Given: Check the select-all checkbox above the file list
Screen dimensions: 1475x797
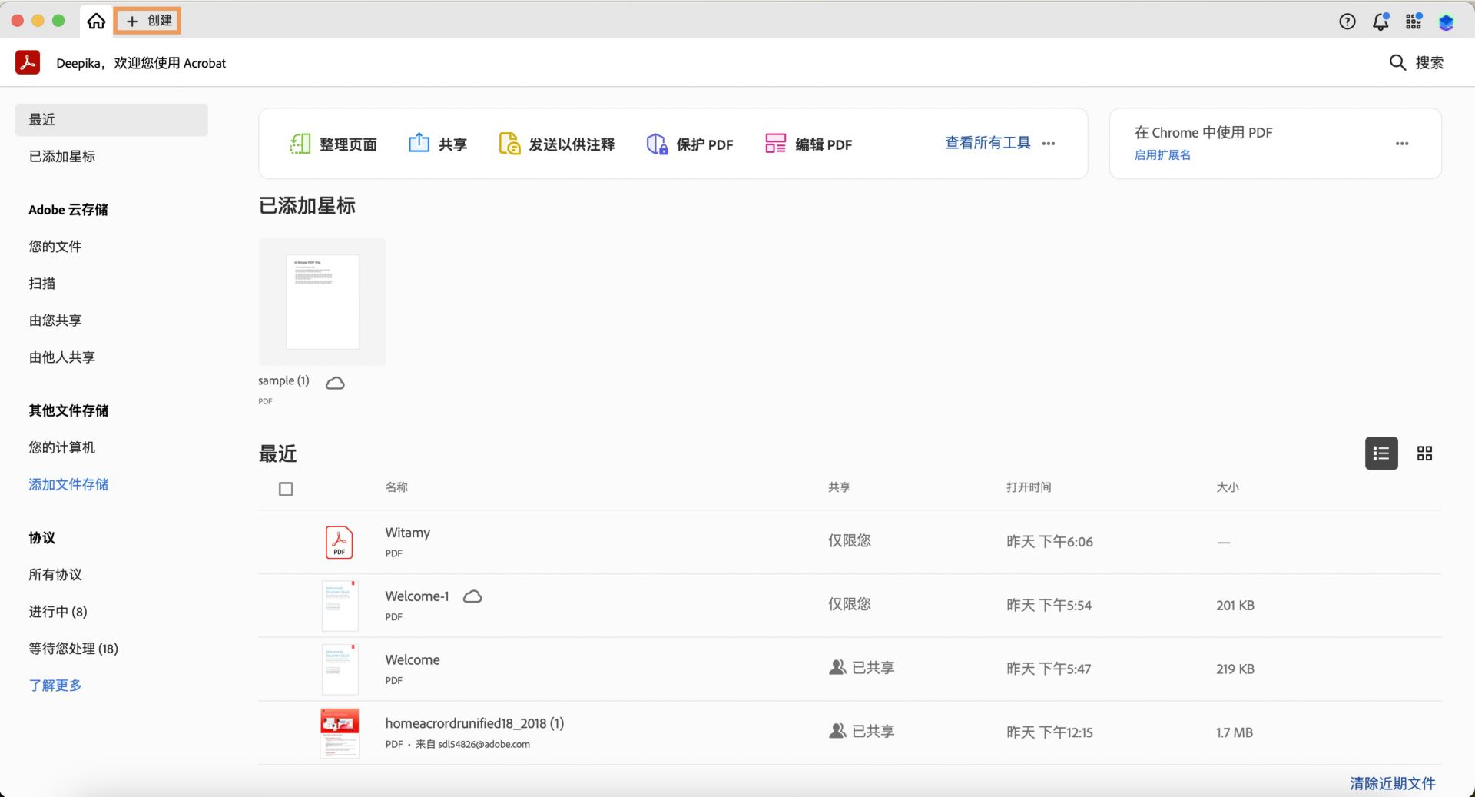Looking at the screenshot, I should 286,489.
